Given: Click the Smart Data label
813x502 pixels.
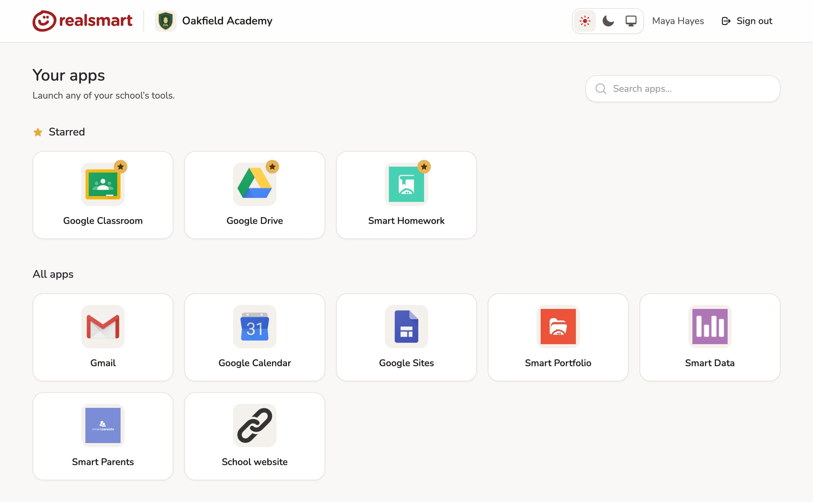Looking at the screenshot, I should 710,363.
